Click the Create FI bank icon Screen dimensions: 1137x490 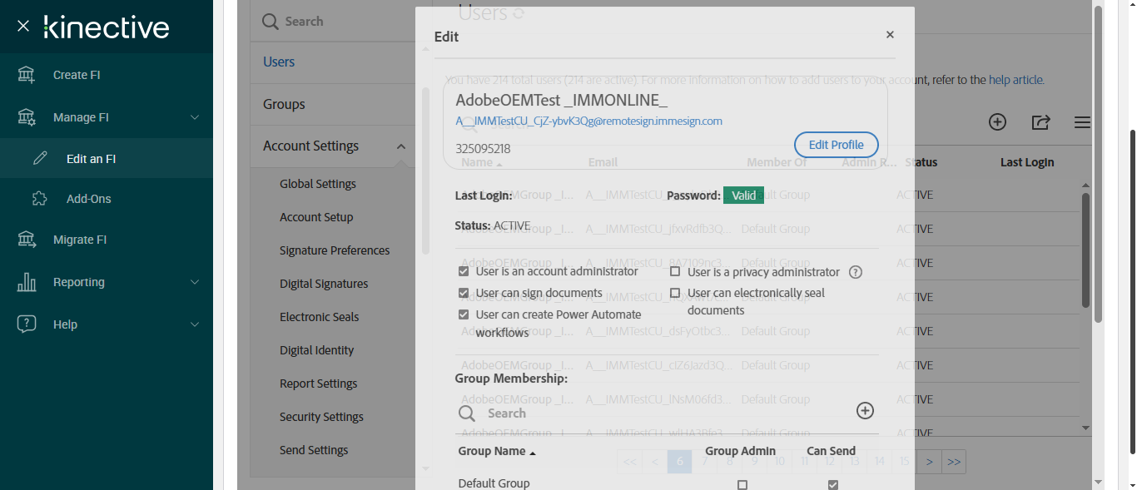27,75
